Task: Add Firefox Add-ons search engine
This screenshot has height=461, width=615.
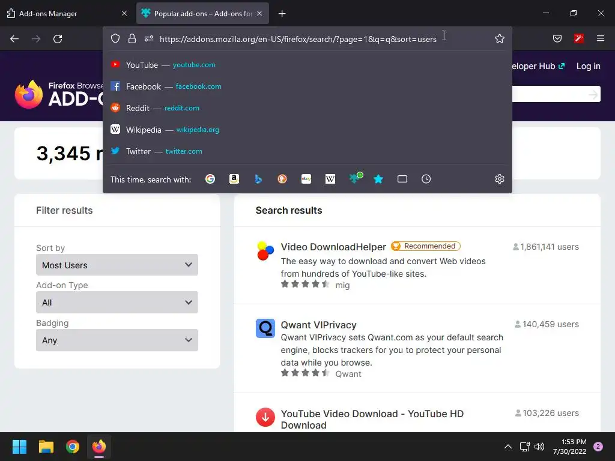Action: tap(356, 178)
